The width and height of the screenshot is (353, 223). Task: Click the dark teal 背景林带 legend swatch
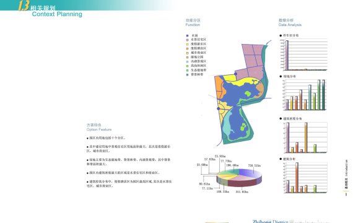tap(187, 74)
